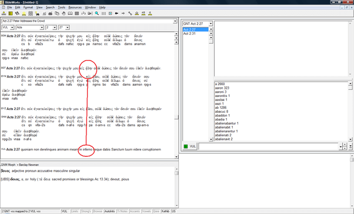Image resolution: width=354 pixels, height=214 pixels.
Task: Click the magnifying glass toolbar icon
Action: pyautogui.click(x=96, y=14)
